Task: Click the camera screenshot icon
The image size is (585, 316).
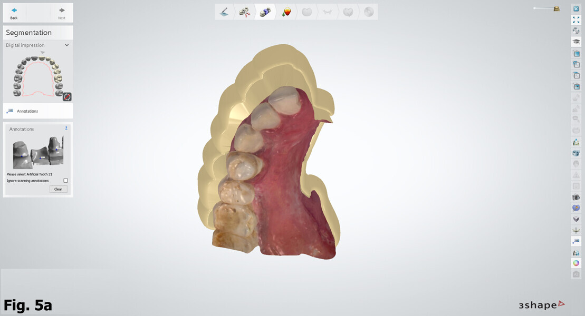Action: pos(576,197)
